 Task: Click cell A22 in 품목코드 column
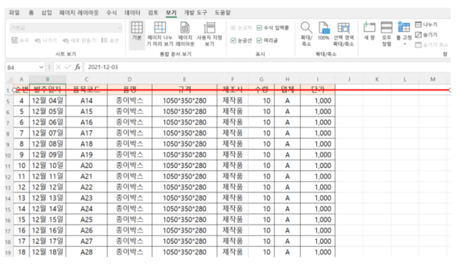87,187
